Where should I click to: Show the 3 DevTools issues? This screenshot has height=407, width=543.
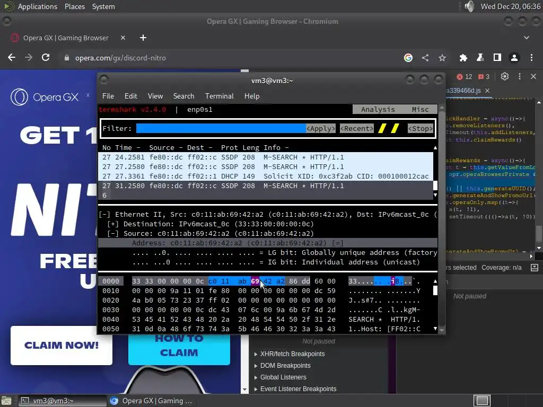coord(484,77)
